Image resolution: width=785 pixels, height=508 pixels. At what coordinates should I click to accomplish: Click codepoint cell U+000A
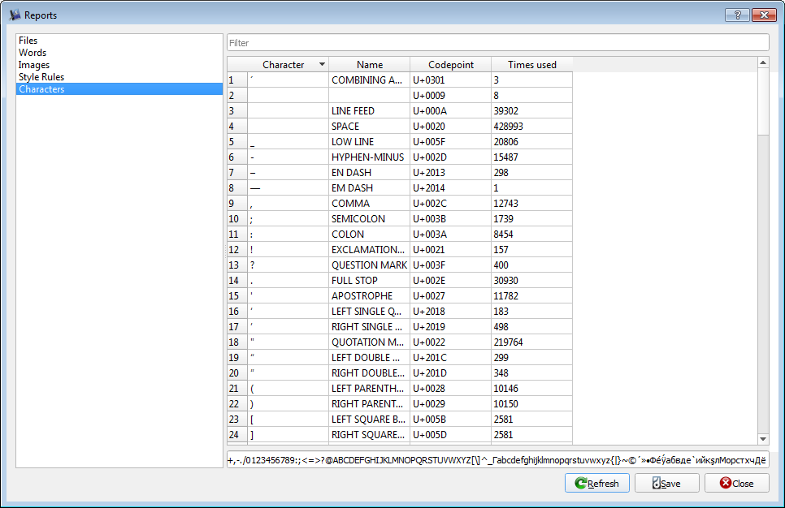click(450, 111)
